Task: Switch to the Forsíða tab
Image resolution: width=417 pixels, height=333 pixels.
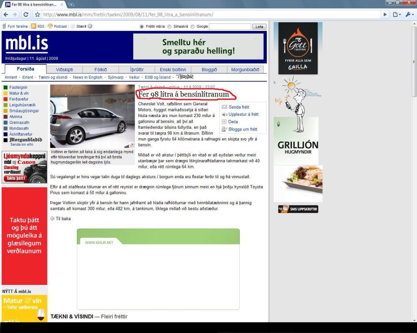Action: point(26,69)
